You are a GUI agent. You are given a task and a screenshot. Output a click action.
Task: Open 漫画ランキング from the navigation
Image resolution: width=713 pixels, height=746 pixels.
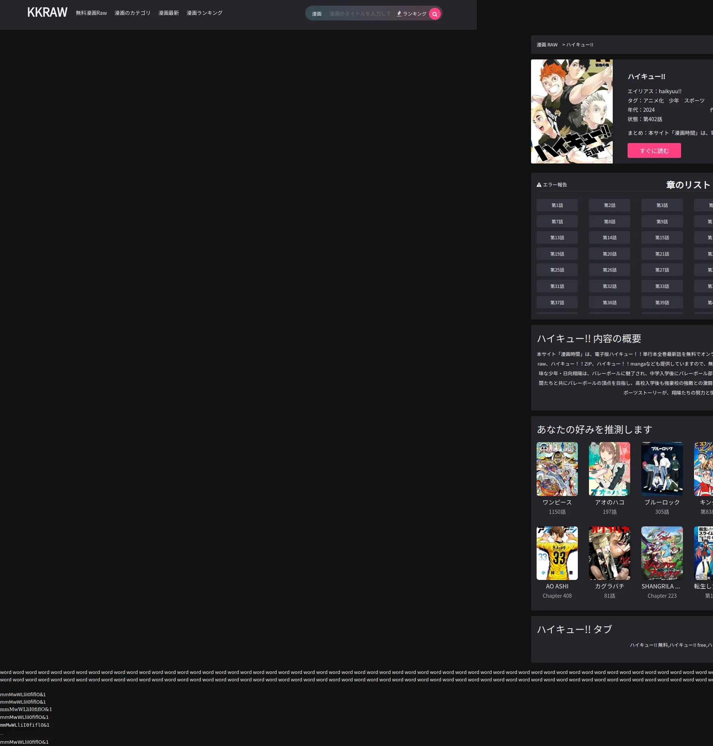click(204, 13)
